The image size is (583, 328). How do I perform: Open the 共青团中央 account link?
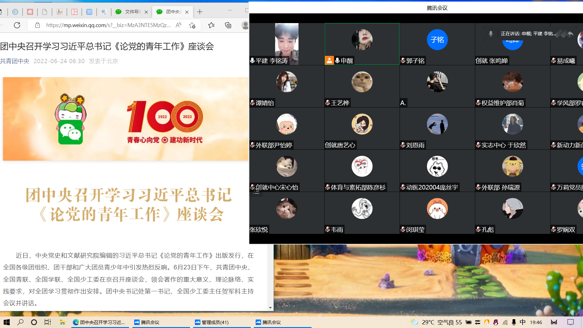point(15,61)
